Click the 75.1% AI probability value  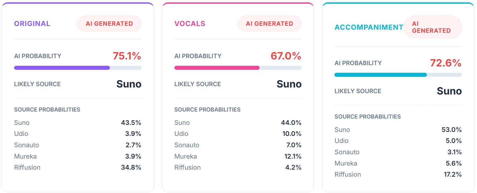127,56
